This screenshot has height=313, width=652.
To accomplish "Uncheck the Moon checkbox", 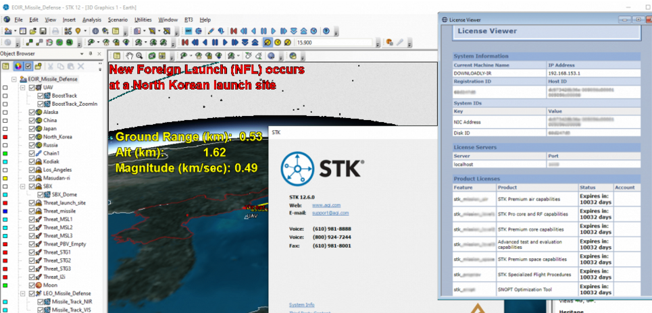I will (x=32, y=285).
